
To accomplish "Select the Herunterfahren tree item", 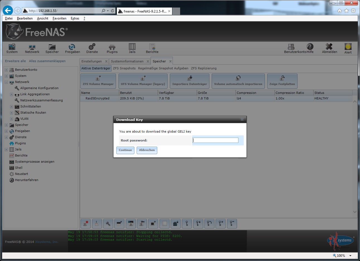I will coord(26,180).
